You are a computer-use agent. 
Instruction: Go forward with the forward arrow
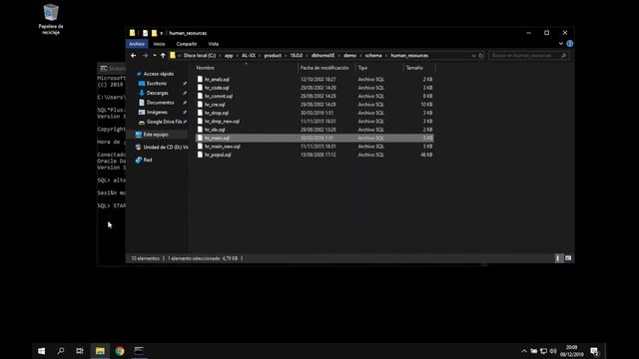[x=145, y=56]
